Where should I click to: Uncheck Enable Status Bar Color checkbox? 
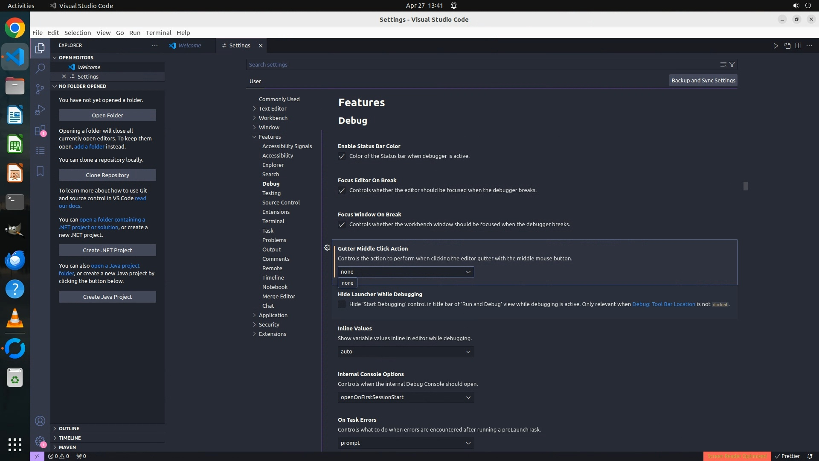[x=342, y=156]
